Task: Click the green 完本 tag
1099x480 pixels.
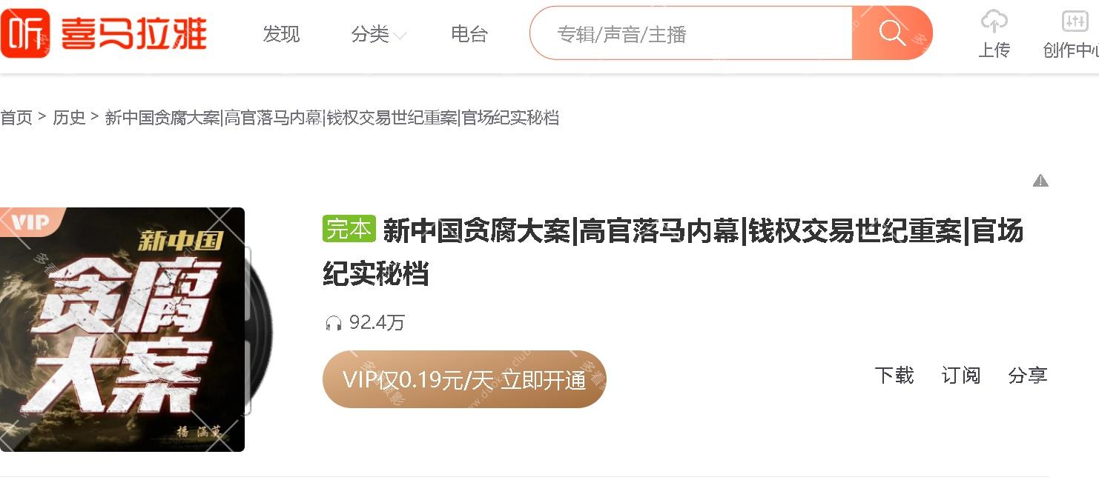Action: (x=349, y=229)
